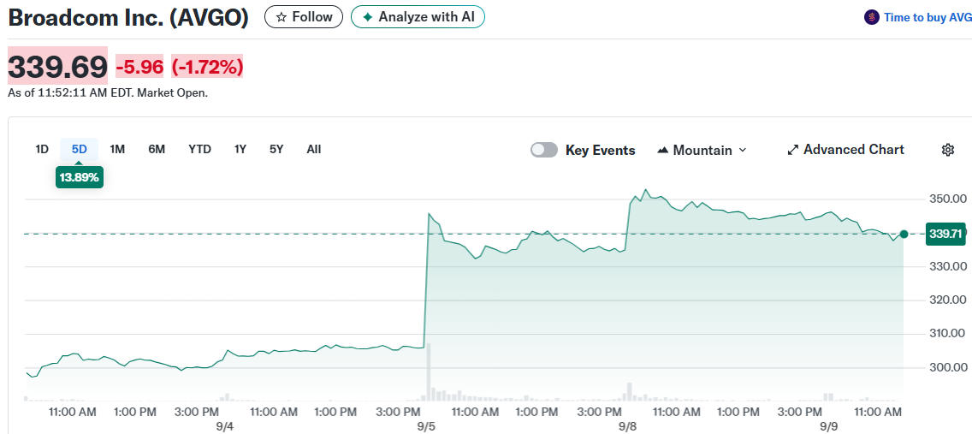Click the 339.71 current price label on axis

[945, 234]
